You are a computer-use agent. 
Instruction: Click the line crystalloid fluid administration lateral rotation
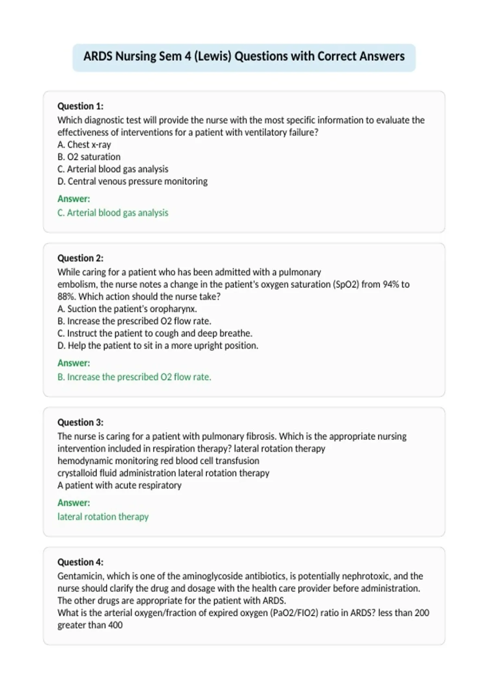163,473
